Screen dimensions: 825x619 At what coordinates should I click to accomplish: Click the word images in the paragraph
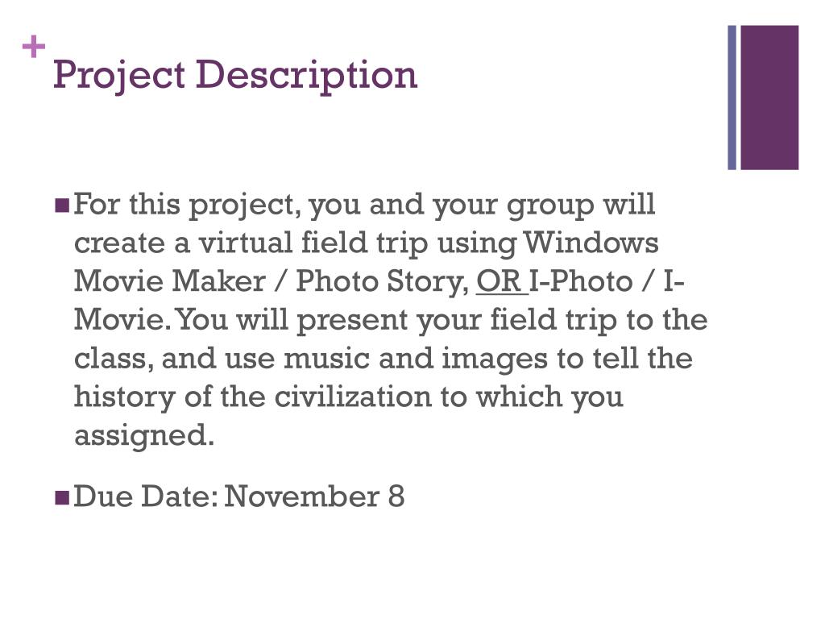[495, 360]
